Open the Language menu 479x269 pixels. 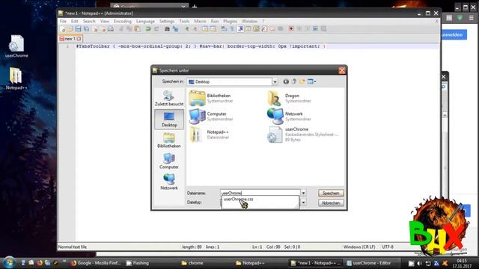coord(145,22)
